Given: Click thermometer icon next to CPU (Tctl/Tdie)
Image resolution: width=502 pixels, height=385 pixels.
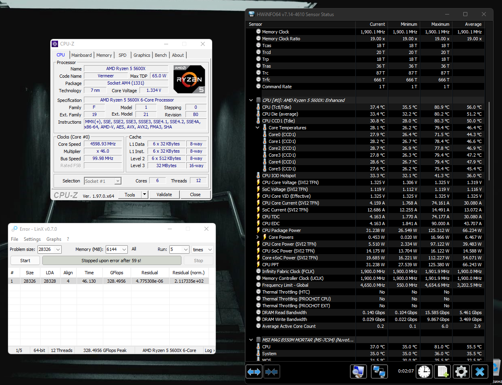Looking at the screenshot, I should click(258, 107).
